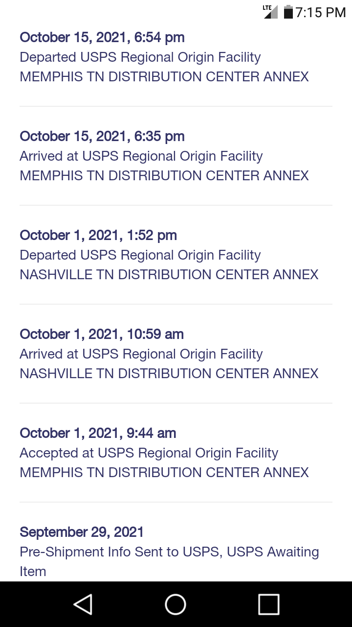Select the October 1, 1:52 pm timestamp
Image resolution: width=352 pixels, height=627 pixels.
pos(98,235)
